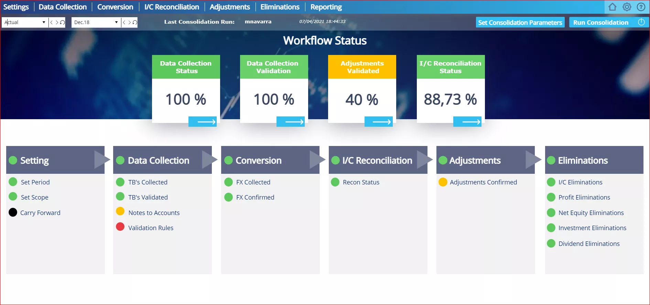Click the Conversion header arrow
Viewport: 650px width, 305px height.
coord(317,159)
